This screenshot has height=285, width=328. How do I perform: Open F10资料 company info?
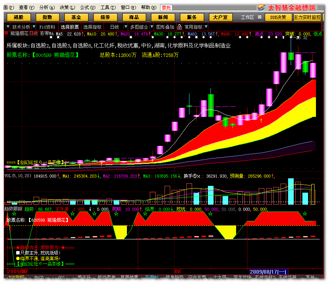pyautogui.click(x=47, y=27)
